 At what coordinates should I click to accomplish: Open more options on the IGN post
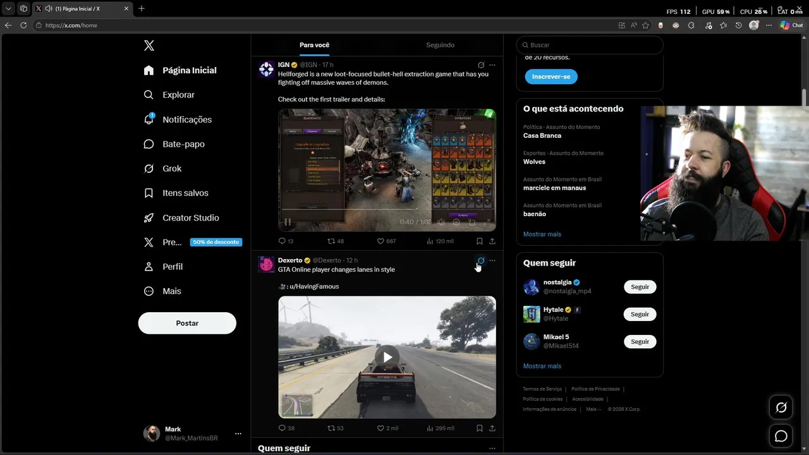pyautogui.click(x=492, y=65)
